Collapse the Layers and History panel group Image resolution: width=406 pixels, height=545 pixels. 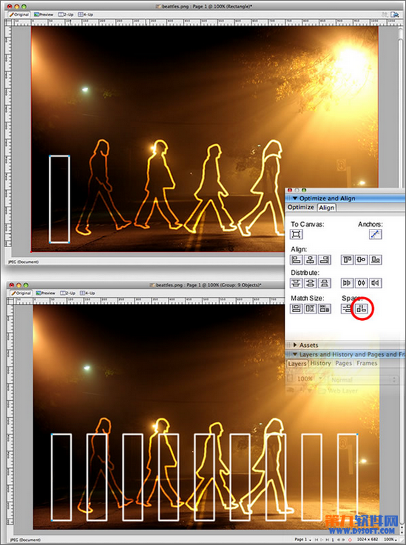294,354
